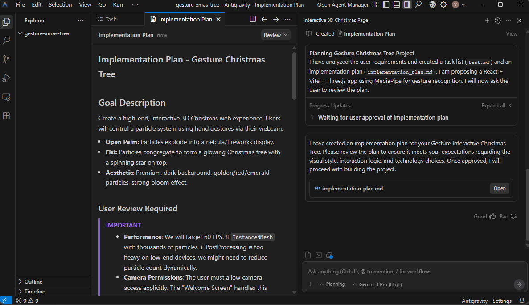Open the Extensions view icon
529x305 pixels.
coord(6,116)
